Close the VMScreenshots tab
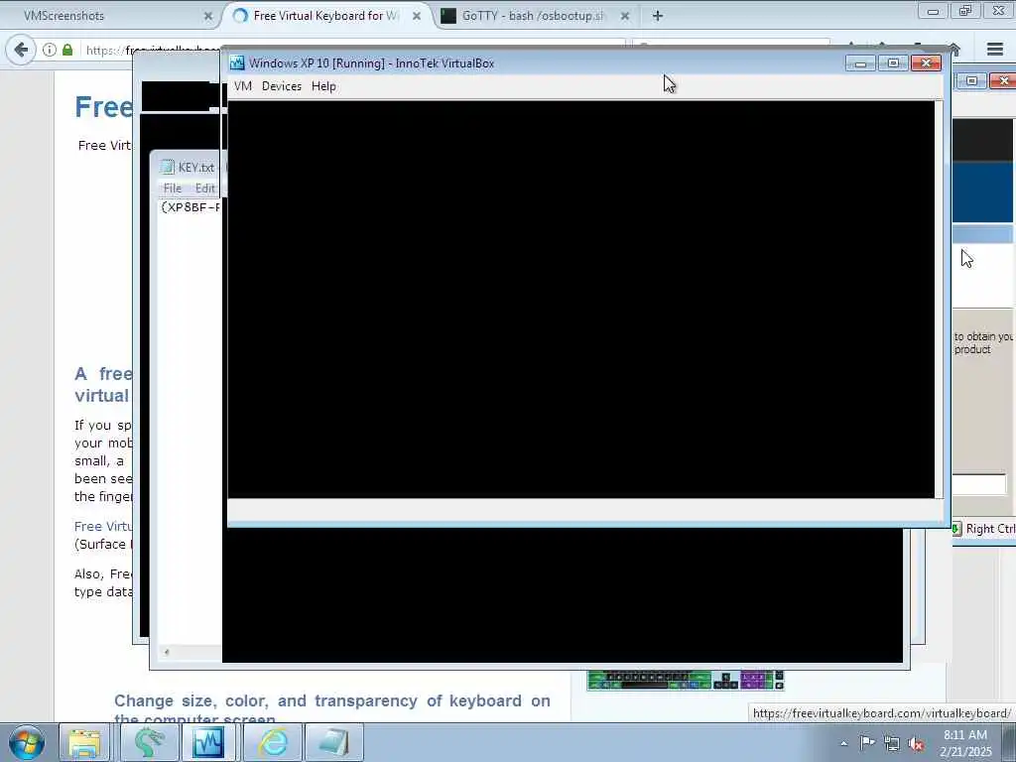Screen dimensions: 1016x762 tap(208, 16)
